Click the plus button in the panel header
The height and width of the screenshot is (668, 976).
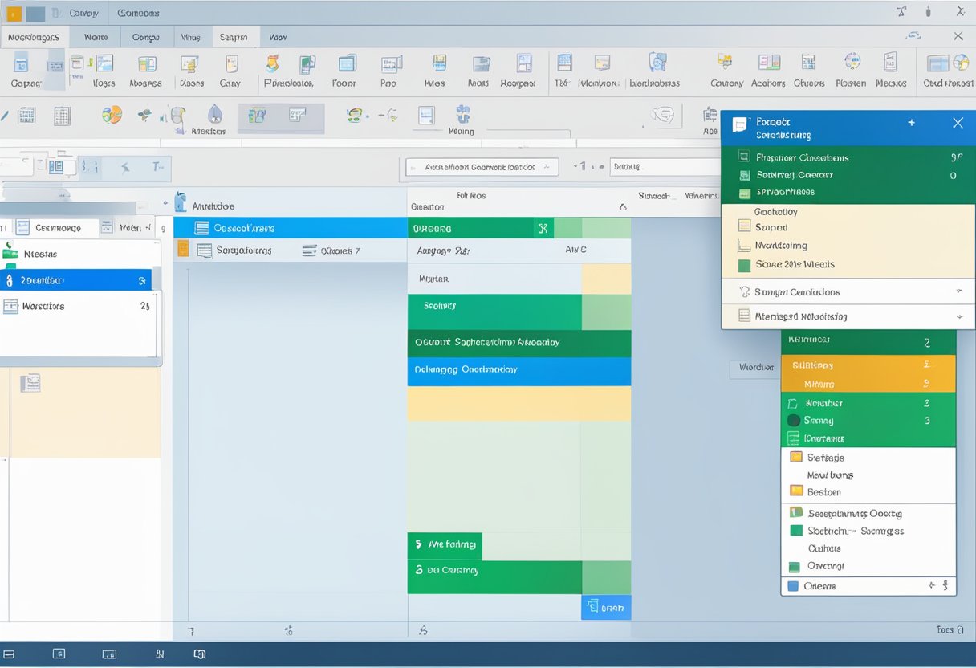pos(911,123)
